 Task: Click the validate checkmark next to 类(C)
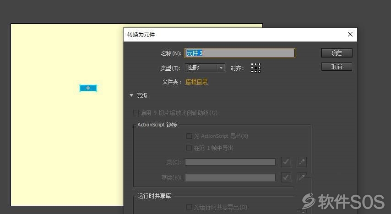click(x=286, y=162)
